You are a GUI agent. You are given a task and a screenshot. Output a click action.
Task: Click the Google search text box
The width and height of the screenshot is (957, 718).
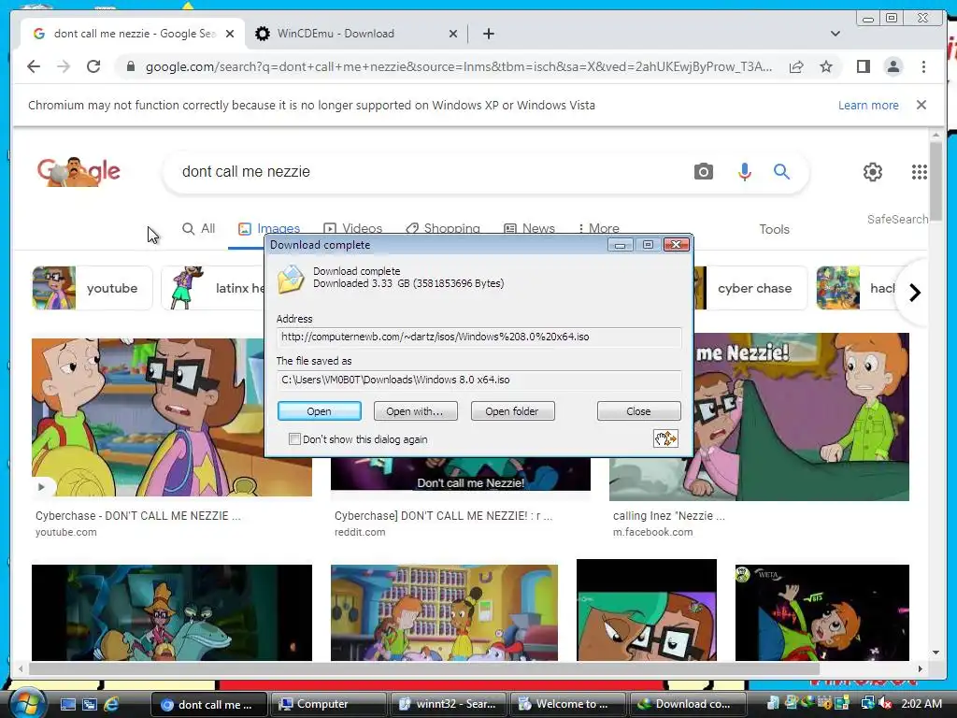pos(427,172)
